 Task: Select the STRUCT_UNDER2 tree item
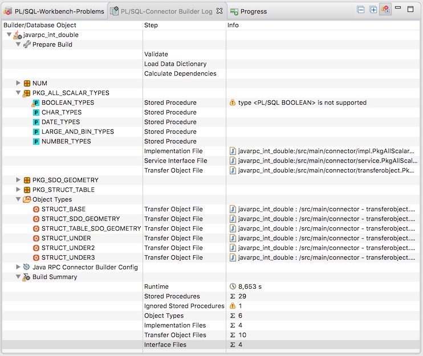[x=68, y=248]
